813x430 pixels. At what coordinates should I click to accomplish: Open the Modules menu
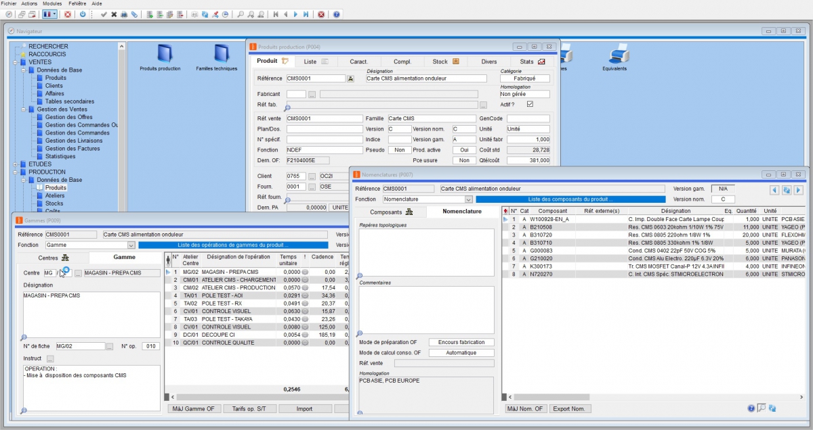coord(51,3)
